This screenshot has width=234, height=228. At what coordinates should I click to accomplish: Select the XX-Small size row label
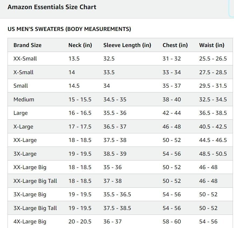[x=25, y=59]
